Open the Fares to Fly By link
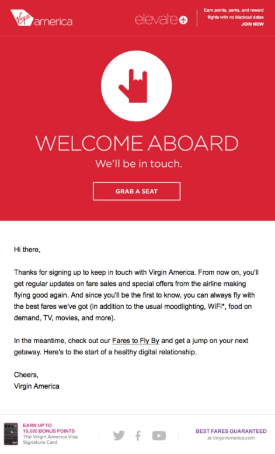The height and width of the screenshot is (454, 275). 135,341
